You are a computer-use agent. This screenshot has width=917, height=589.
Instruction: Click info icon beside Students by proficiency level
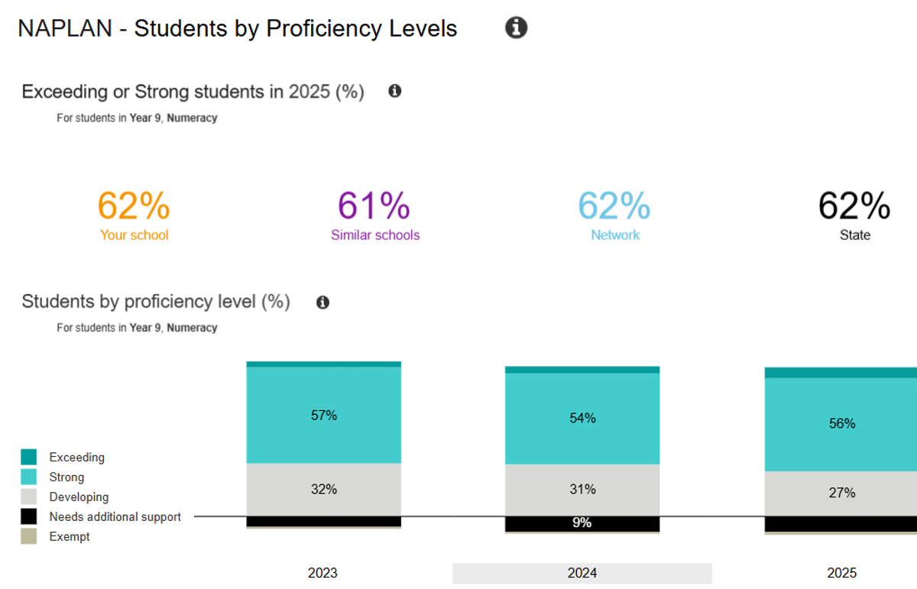(x=322, y=303)
